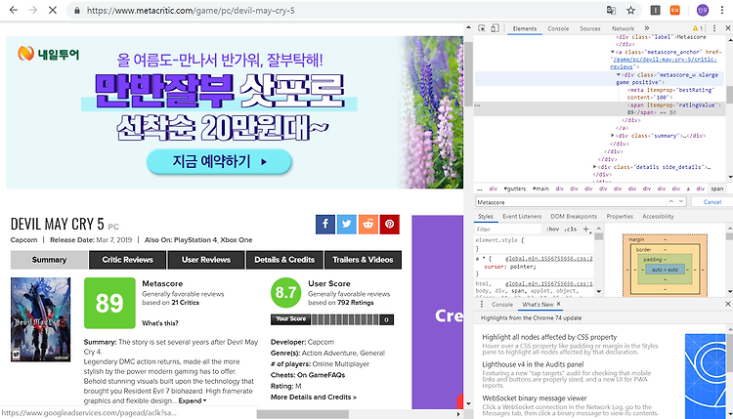Toggle the DevTools device toolbar
Viewport: 733px width, 419px height.
(495, 28)
